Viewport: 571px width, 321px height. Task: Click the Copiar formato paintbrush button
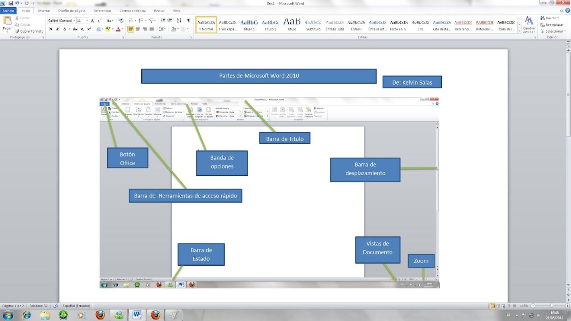point(29,31)
